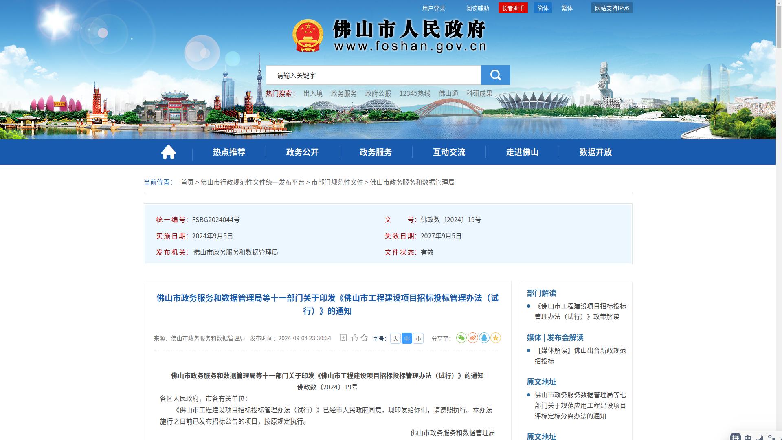Screen dimensions: 782x440
Task: Set font size to 大 (large)
Action: (395, 339)
